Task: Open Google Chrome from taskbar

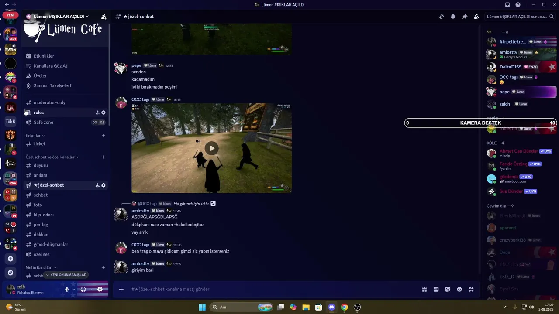Action: coord(345,307)
